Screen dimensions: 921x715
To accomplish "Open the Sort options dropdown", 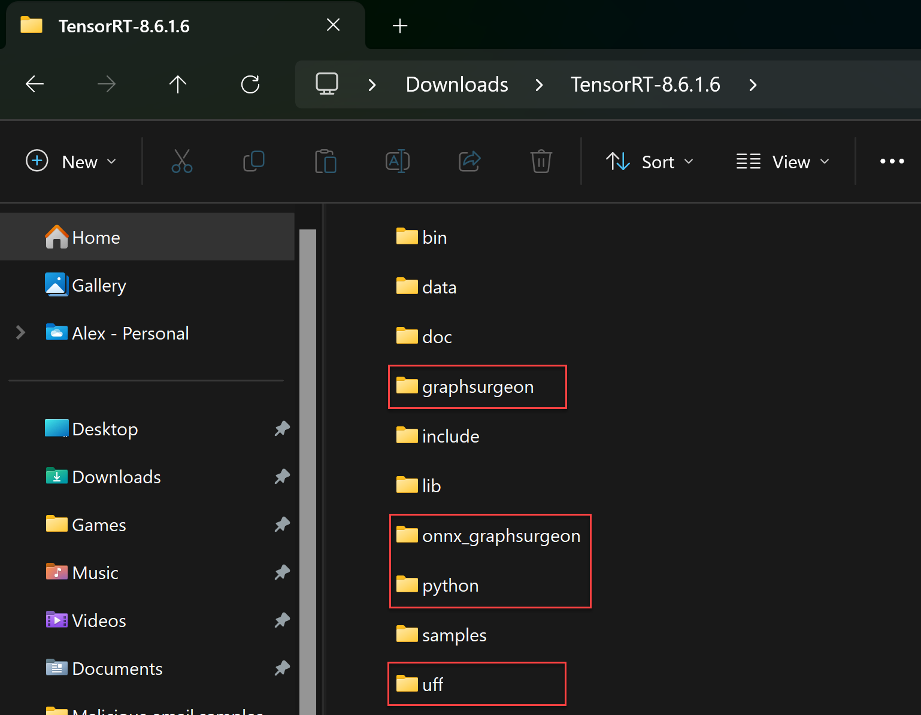I will (x=650, y=162).
